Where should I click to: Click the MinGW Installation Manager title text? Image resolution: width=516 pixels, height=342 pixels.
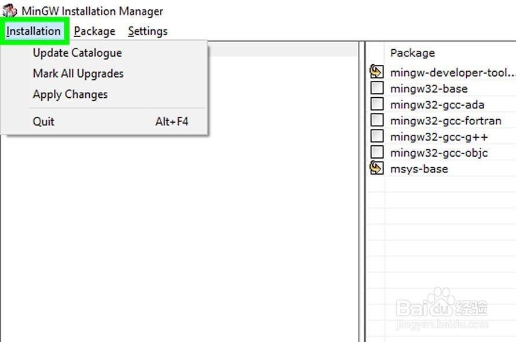(92, 11)
